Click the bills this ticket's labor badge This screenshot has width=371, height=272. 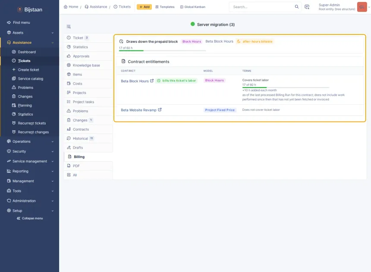coord(176,81)
